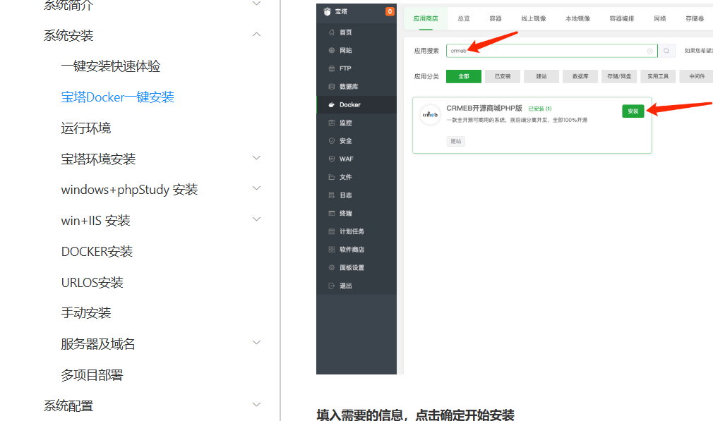
Task: Click the orange notification badge showing 0
Action: click(390, 11)
